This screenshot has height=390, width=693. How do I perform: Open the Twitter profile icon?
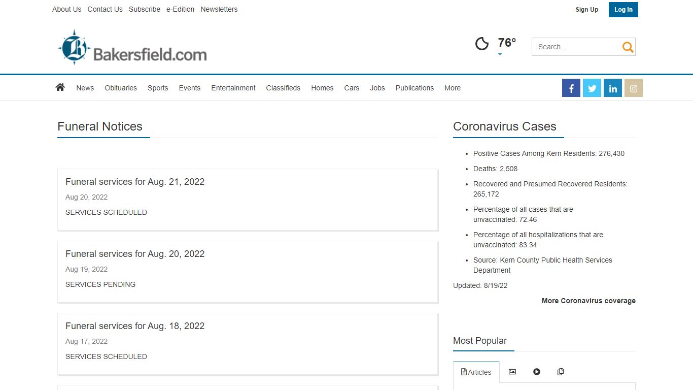click(x=592, y=88)
